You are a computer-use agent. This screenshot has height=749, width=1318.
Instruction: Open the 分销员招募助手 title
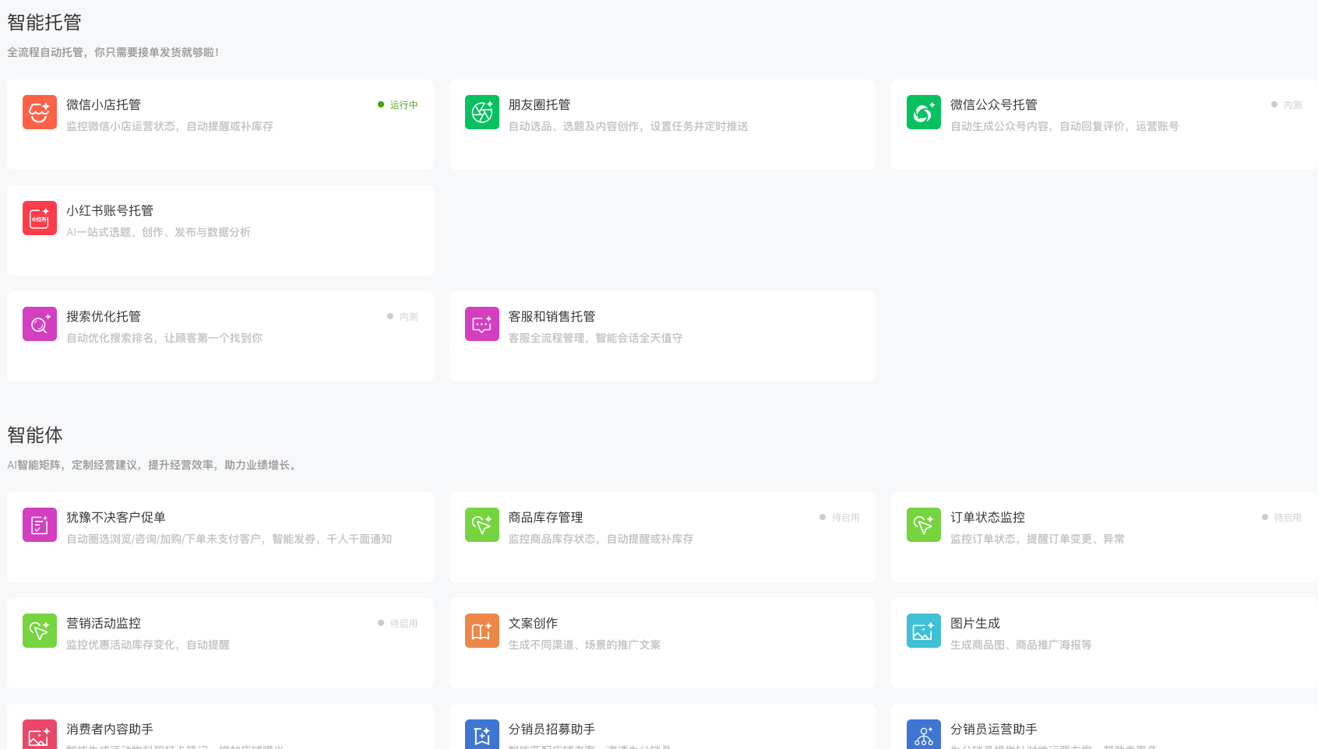pyautogui.click(x=552, y=729)
